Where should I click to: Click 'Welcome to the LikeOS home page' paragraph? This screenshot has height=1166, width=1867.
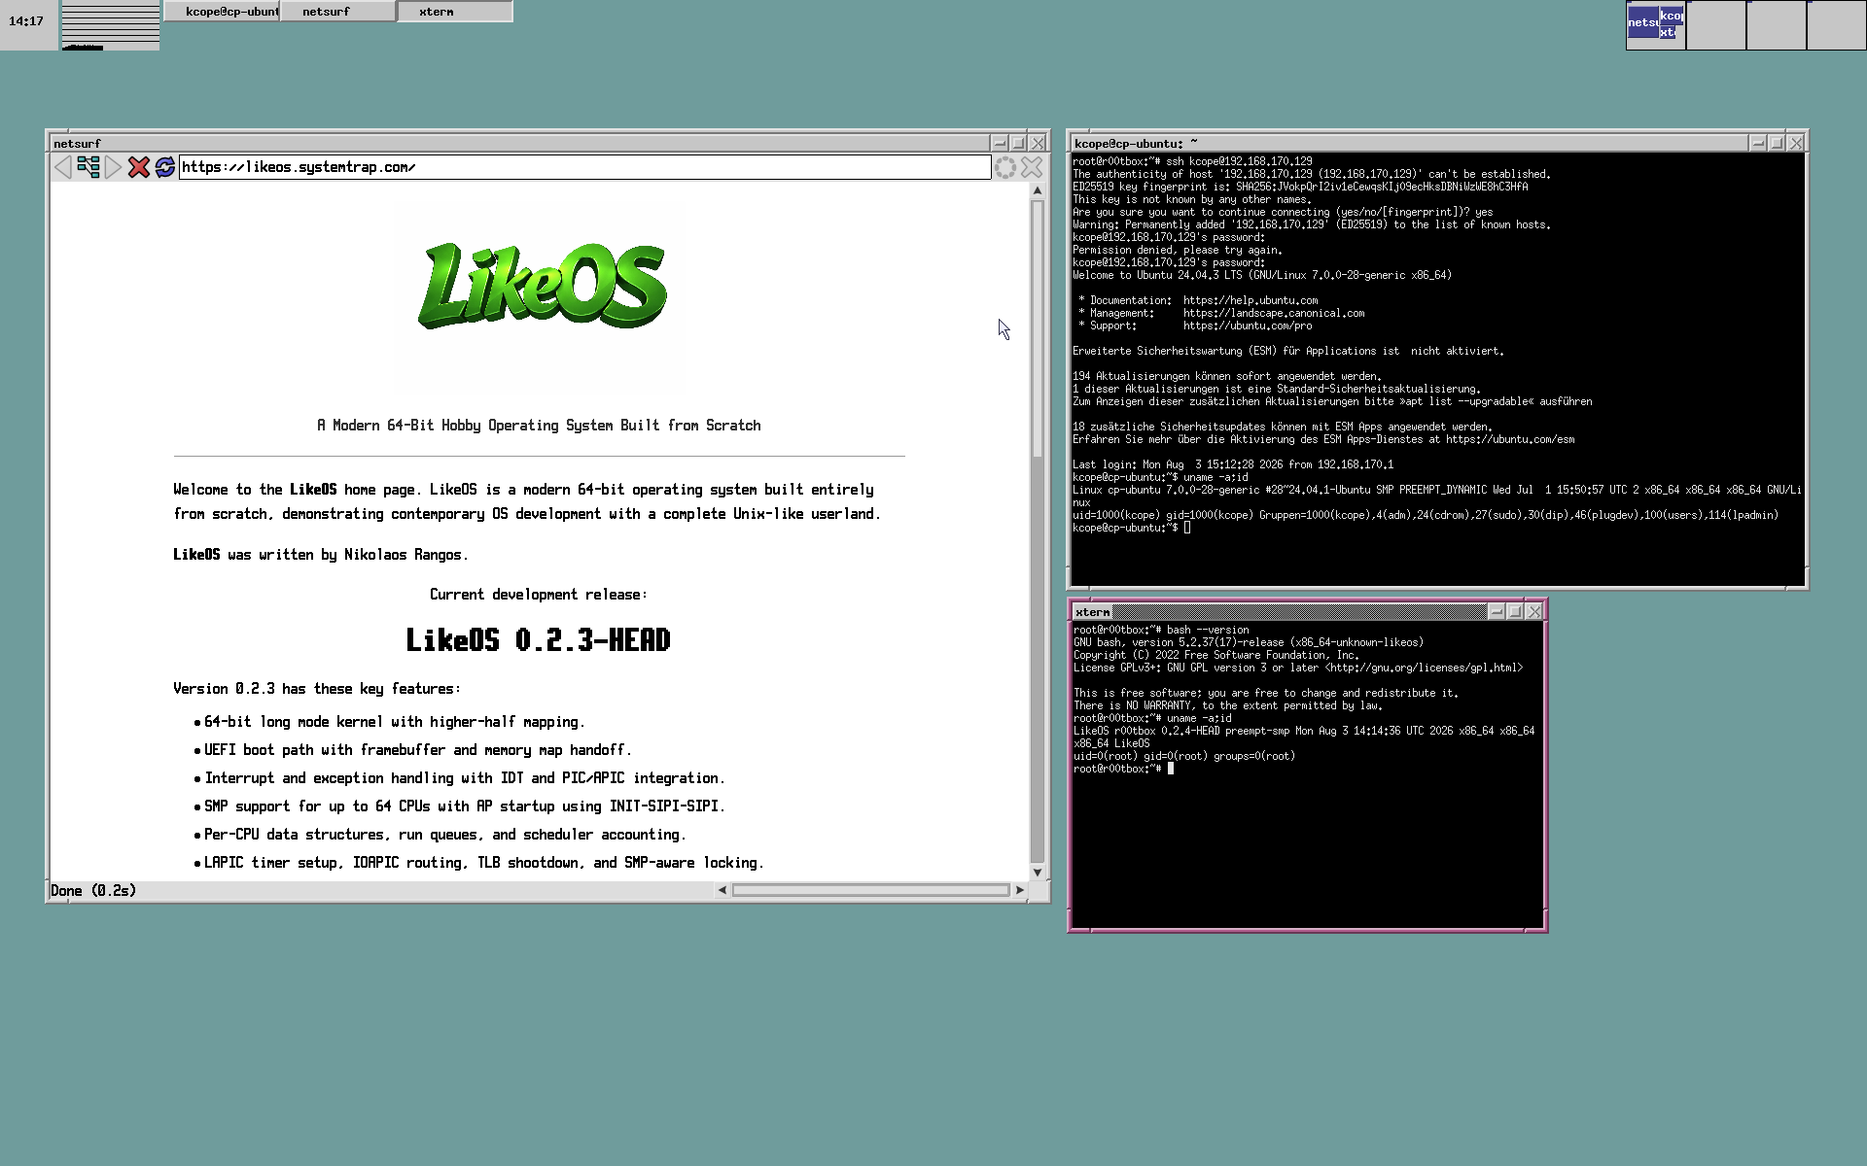527,501
